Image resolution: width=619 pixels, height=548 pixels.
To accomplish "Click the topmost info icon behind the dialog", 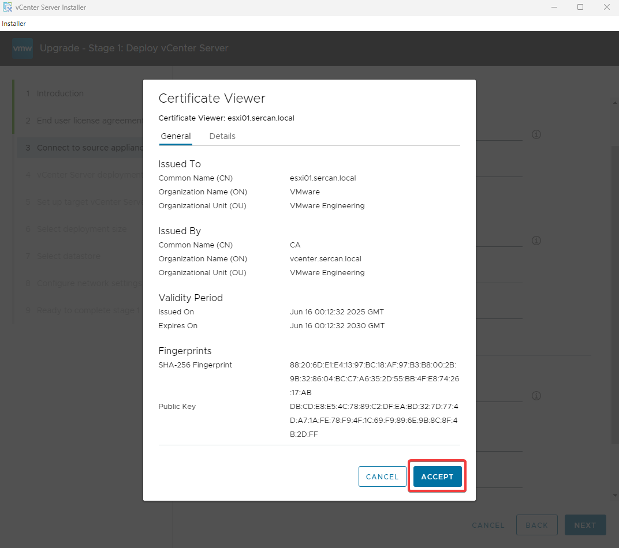I will click(536, 134).
